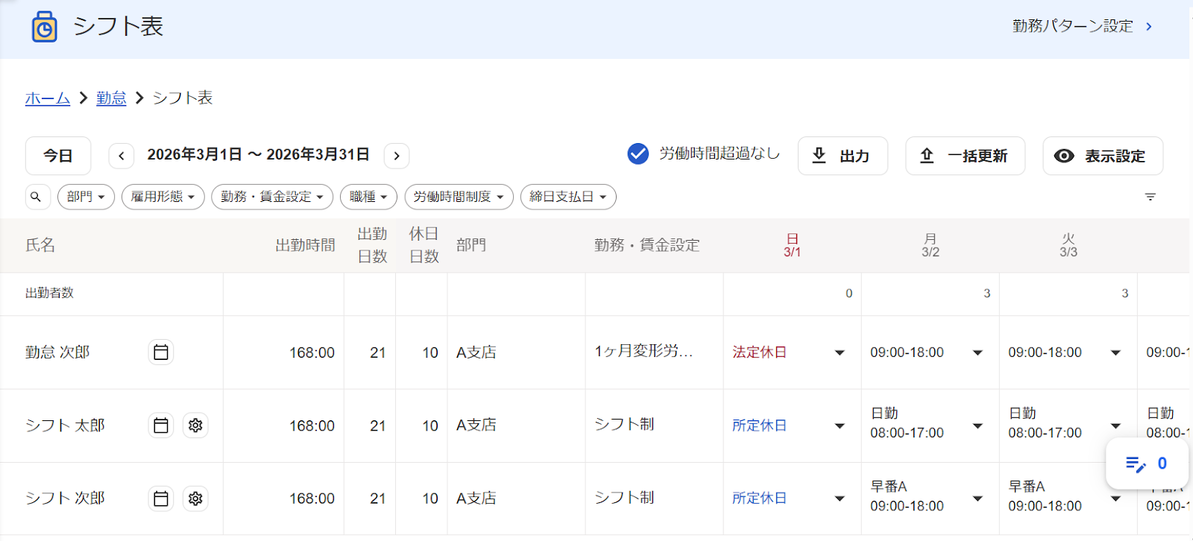This screenshot has height=541, width=1193.
Task: Go to next month with right chevron
Action: pyautogui.click(x=397, y=156)
